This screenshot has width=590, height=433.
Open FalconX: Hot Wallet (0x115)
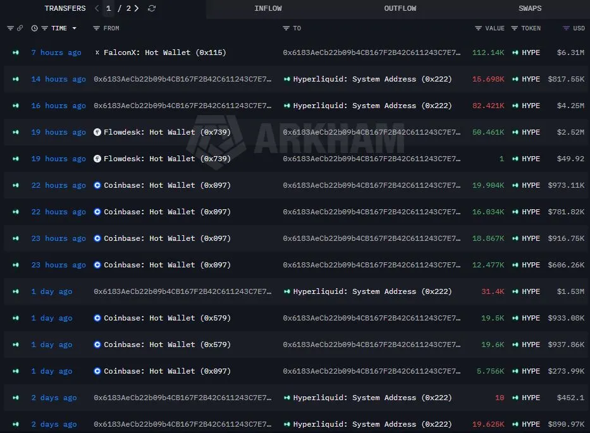165,52
